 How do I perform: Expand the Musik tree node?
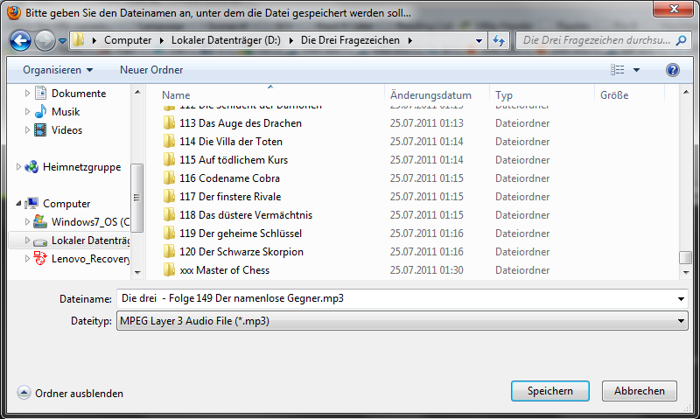pyautogui.click(x=27, y=111)
